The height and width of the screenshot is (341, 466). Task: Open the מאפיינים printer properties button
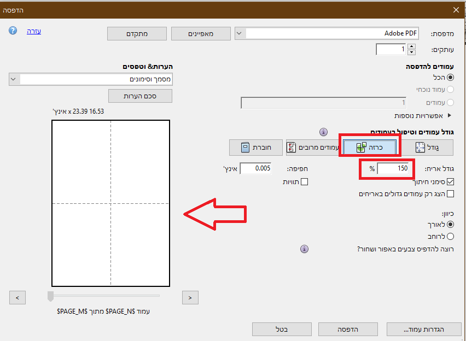(x=201, y=33)
